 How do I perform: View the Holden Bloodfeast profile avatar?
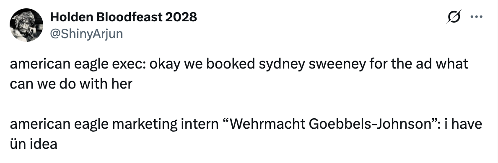click(x=26, y=25)
